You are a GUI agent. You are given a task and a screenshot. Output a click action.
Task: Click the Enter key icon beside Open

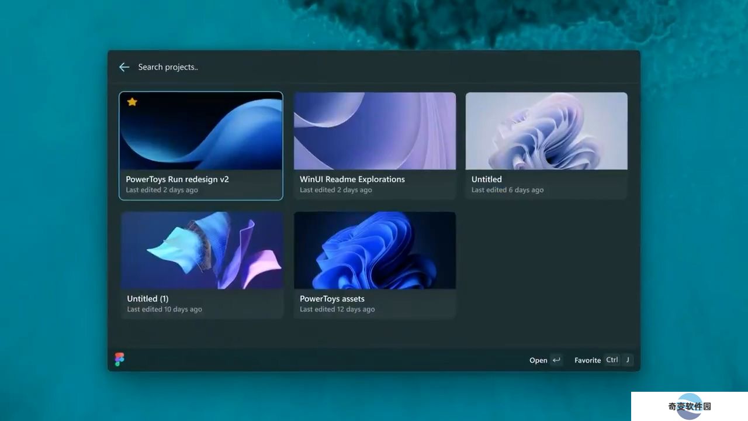pos(557,360)
